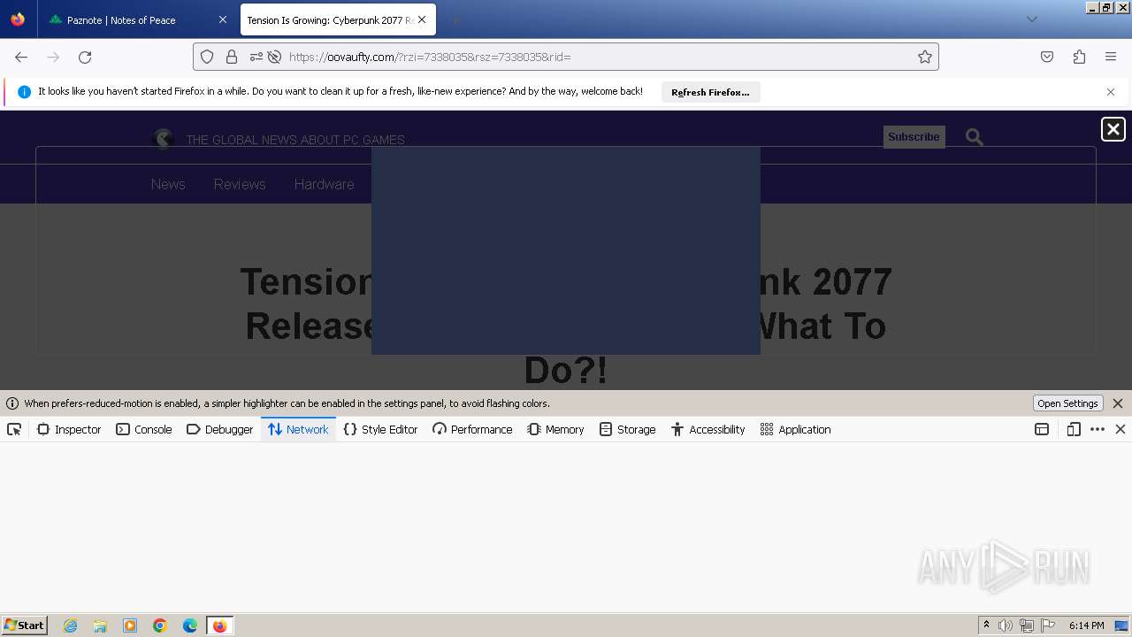Image resolution: width=1132 pixels, height=637 pixels.
Task: Open the Style Editor panel
Action: [x=380, y=429]
